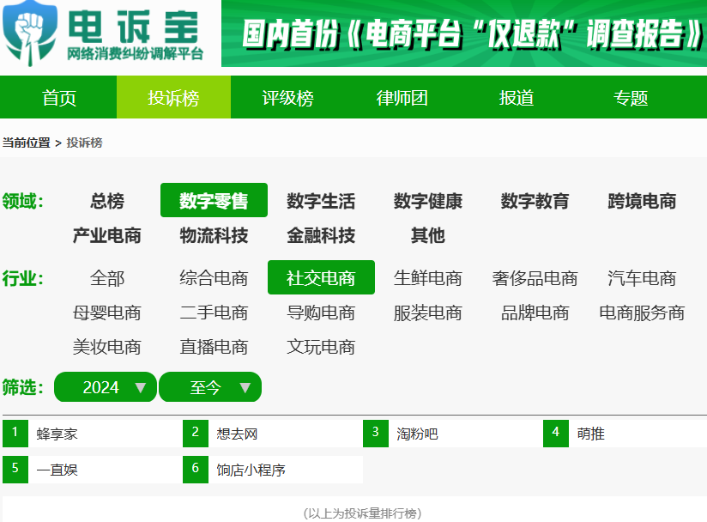Select the 产业电商 domain filter
The image size is (707, 522).
click(x=107, y=235)
